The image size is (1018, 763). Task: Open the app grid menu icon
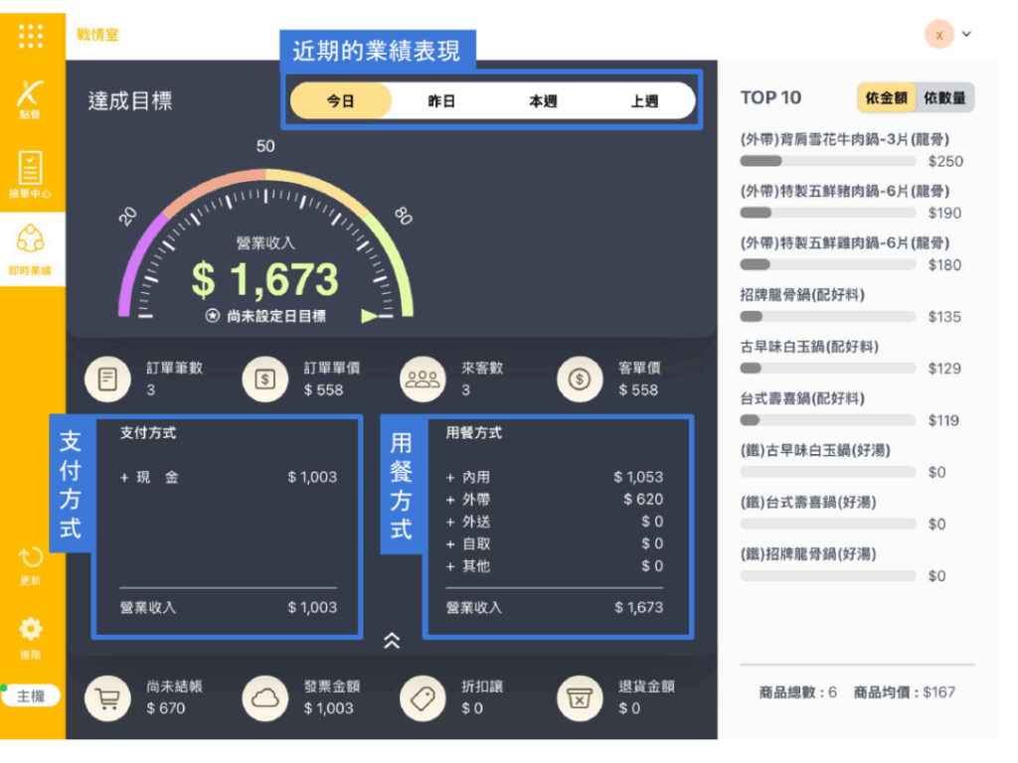tap(31, 36)
